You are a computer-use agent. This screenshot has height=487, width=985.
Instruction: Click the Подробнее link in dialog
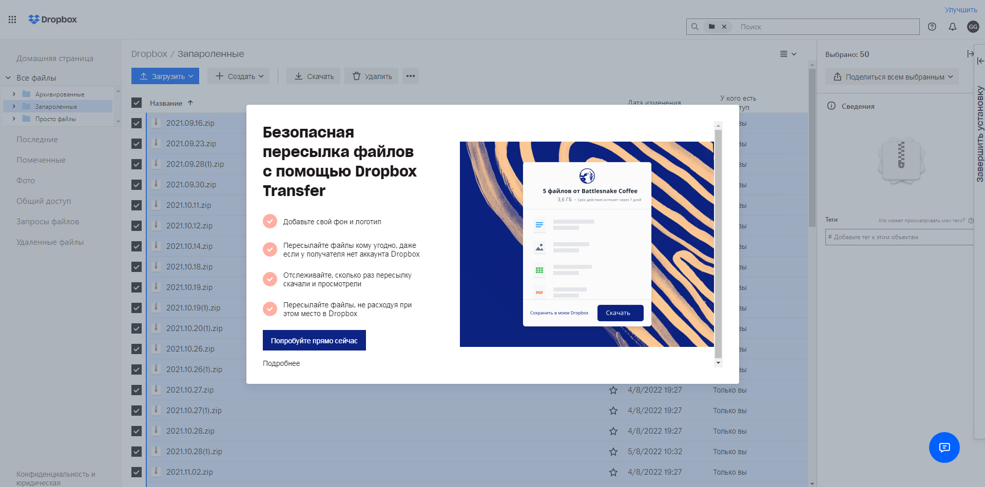[x=281, y=363]
